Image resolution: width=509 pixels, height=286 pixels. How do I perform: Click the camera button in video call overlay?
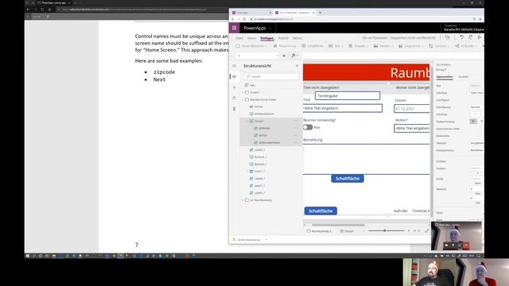[x=447, y=245]
